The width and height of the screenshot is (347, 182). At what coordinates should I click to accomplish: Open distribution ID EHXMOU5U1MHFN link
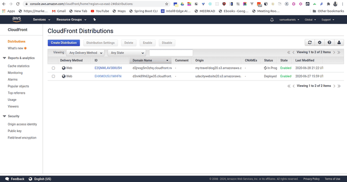[108, 76]
